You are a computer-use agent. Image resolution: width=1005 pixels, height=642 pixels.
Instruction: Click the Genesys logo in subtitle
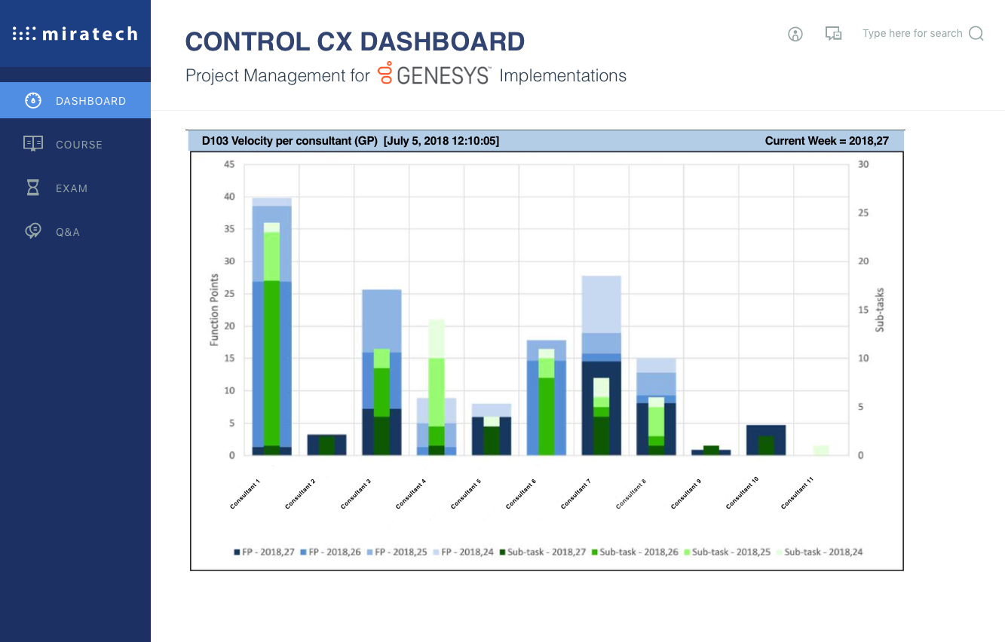click(x=434, y=75)
